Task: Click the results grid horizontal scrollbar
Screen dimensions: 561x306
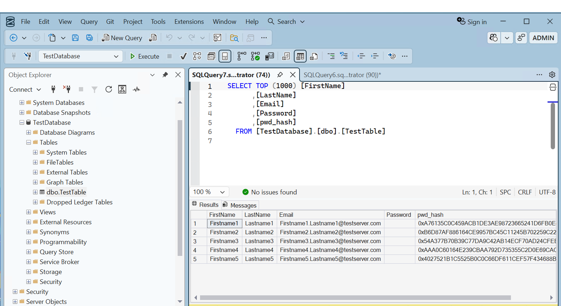Action: pyautogui.click(x=355, y=297)
